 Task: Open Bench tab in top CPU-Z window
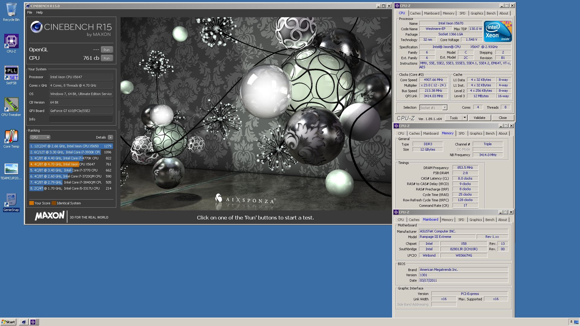pos(491,13)
